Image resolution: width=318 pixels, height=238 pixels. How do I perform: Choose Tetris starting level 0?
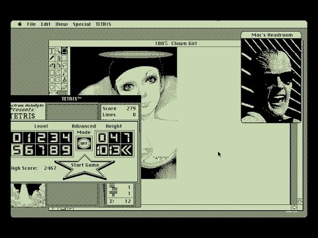pos(17,138)
